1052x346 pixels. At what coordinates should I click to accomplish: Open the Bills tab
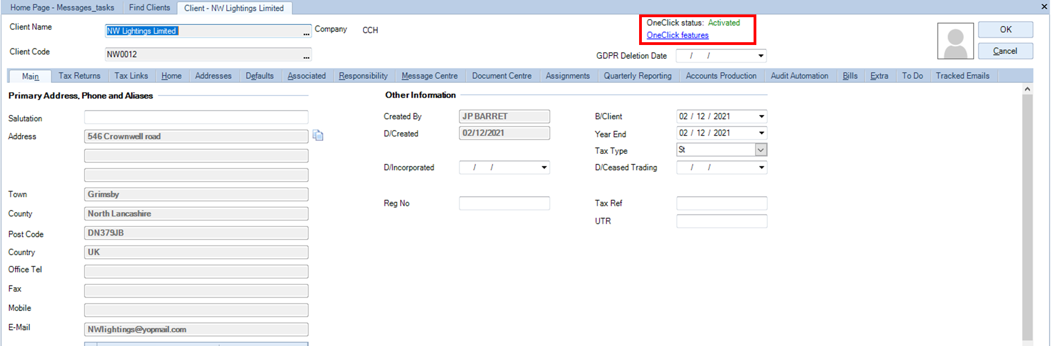tap(850, 76)
